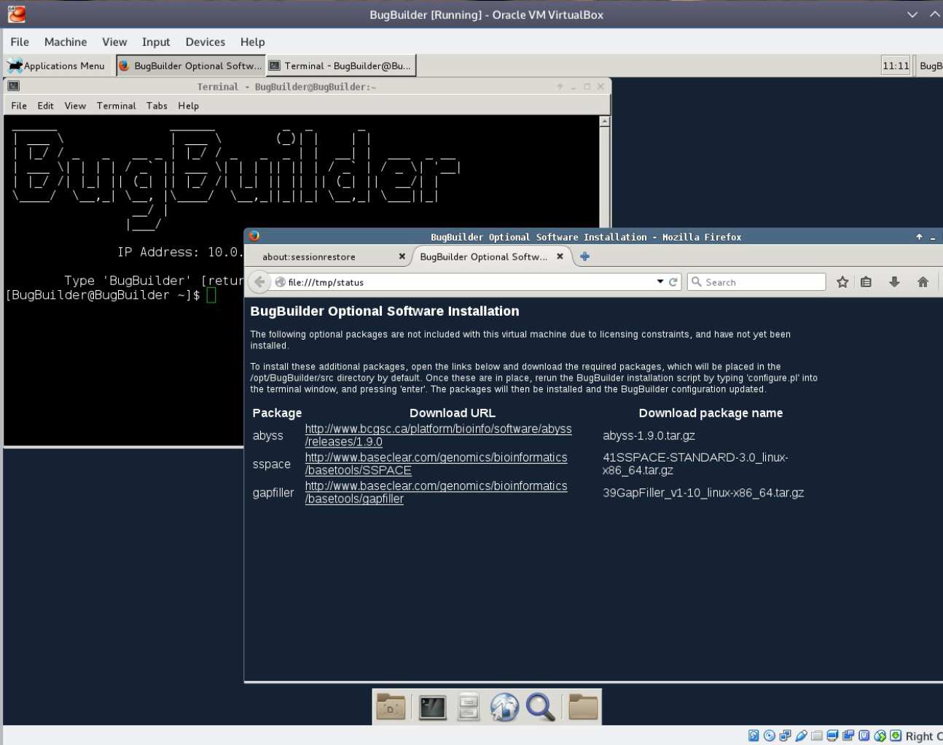
Task: Click the optical disc icon in VirtualBox status bar
Action: [770, 736]
